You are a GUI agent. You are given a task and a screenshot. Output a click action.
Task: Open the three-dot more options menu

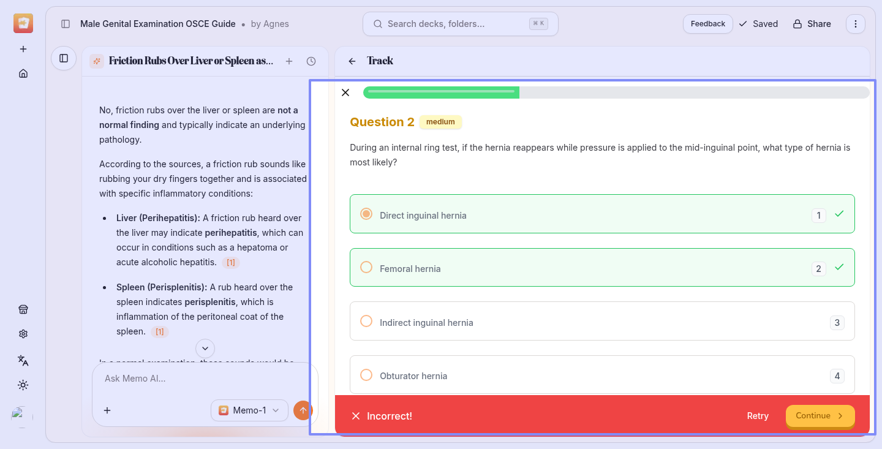[856, 24]
